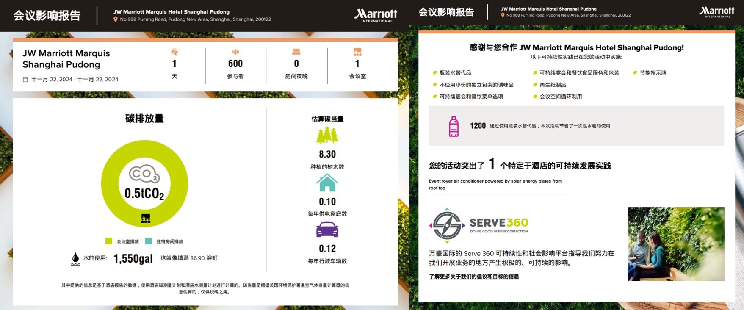
Task: Click the teal 住宿房间排放 legend swatch
Action: [149, 241]
